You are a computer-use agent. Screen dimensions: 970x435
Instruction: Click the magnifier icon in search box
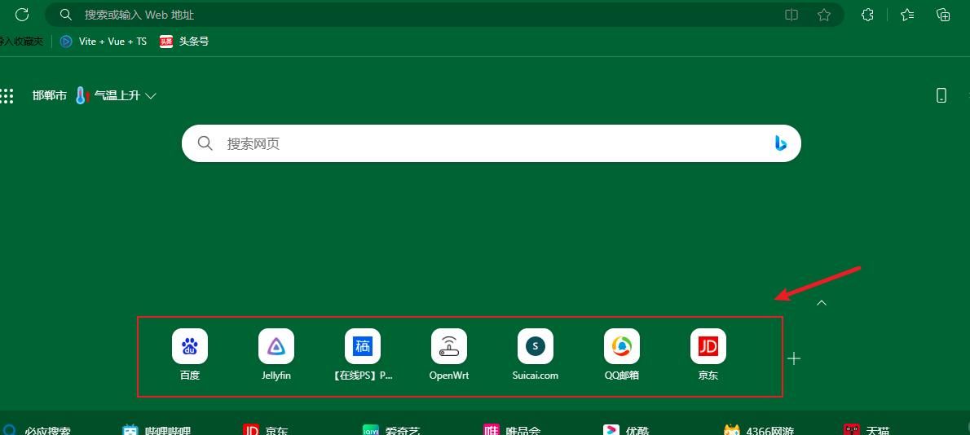click(x=205, y=143)
